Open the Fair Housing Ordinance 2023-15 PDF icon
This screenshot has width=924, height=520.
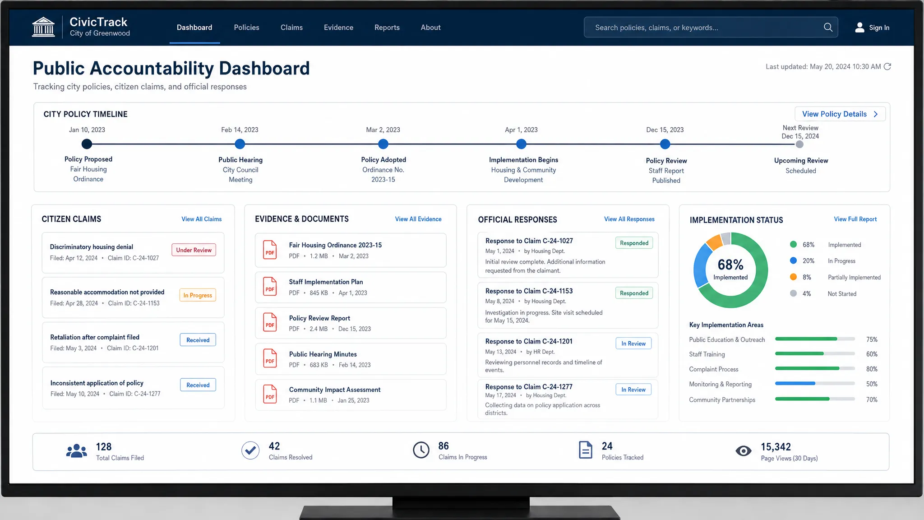[270, 250]
